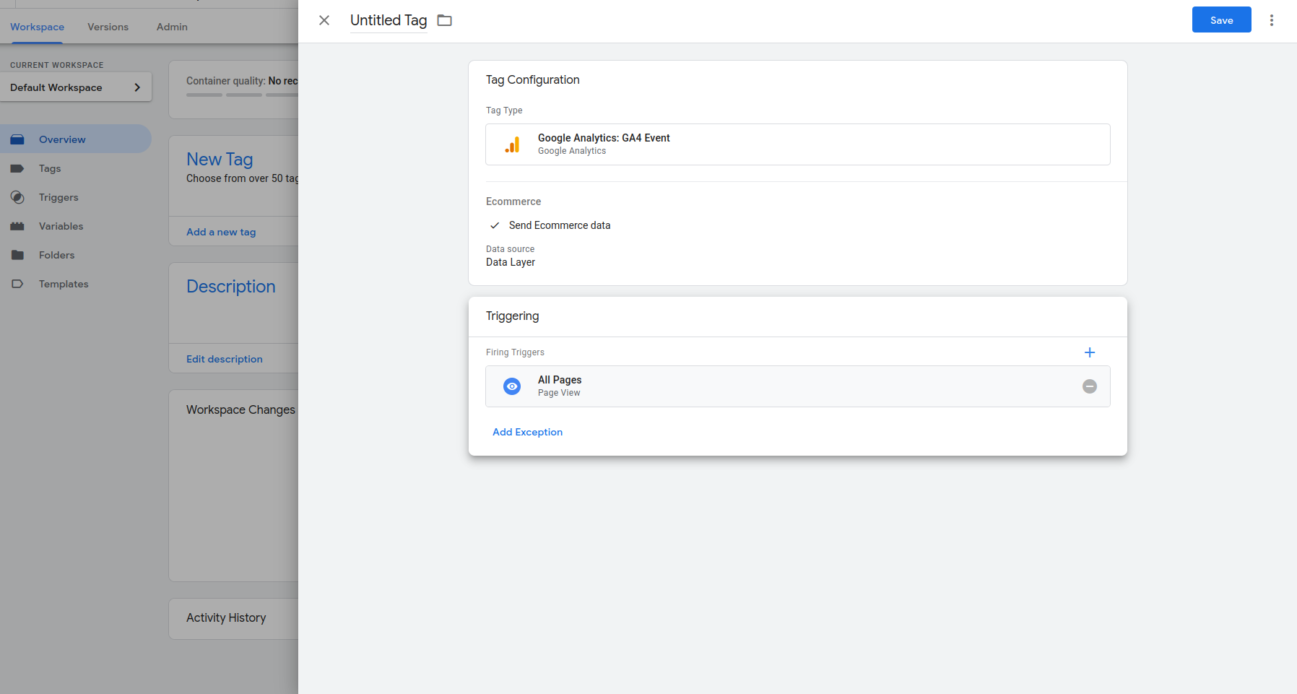Click the Edit description link
The height and width of the screenshot is (694, 1297).
click(x=225, y=359)
